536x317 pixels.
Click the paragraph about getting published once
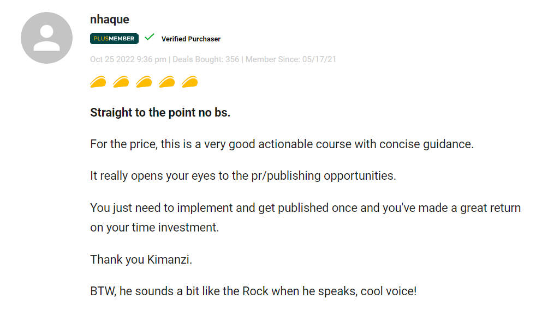point(305,218)
